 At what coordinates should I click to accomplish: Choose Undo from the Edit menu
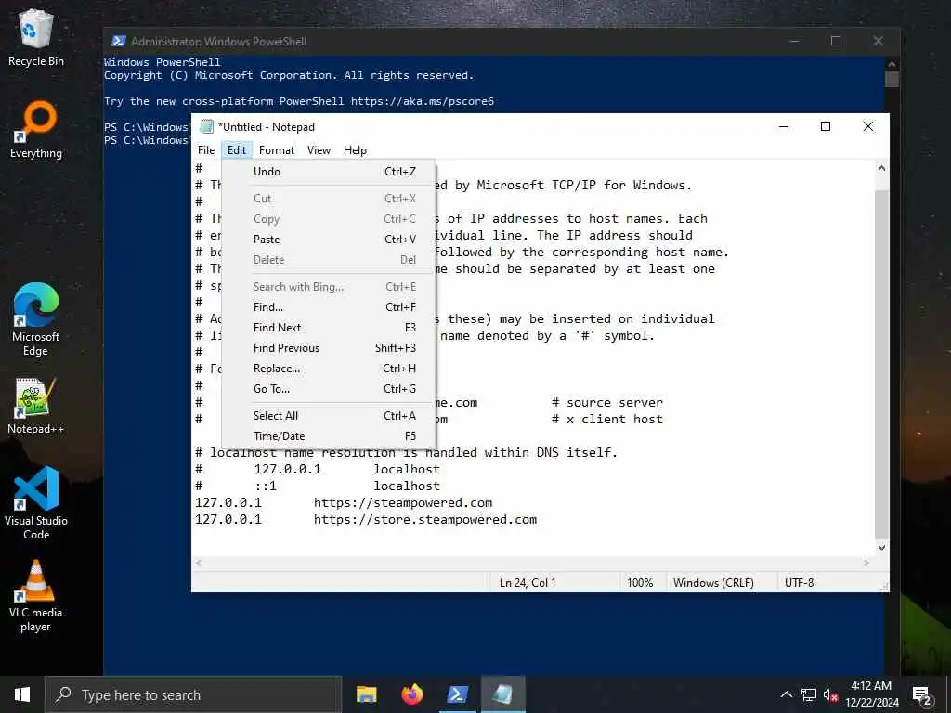click(329, 172)
